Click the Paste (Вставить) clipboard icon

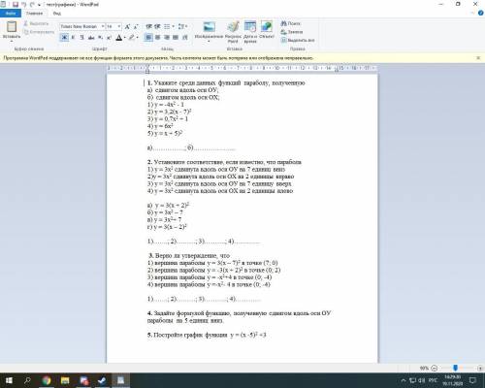12,27
